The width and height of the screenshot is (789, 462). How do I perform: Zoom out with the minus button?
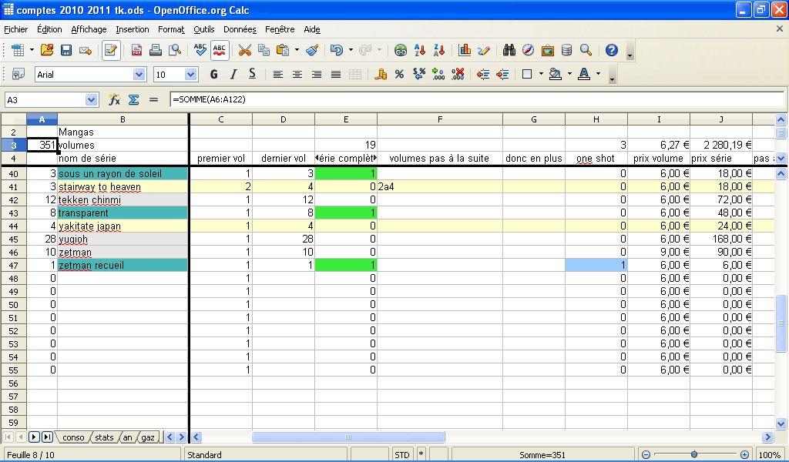click(x=646, y=455)
